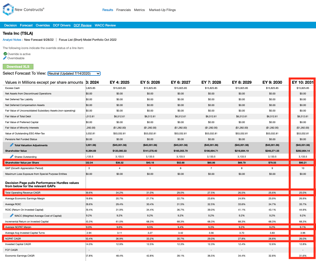Click the Pensions Net Funded Status label
Screen dimensions: 316x261
coord(21,139)
